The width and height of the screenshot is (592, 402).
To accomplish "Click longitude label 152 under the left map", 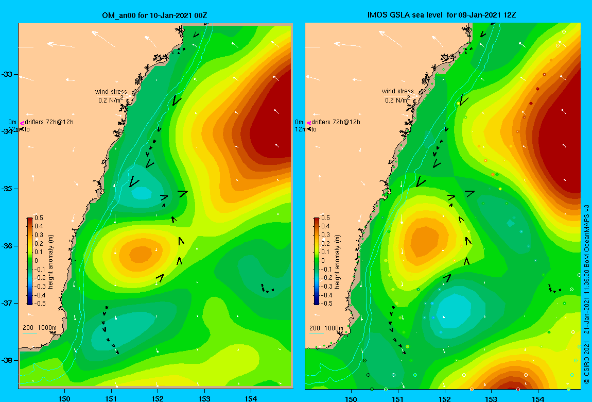I will tap(158, 398).
